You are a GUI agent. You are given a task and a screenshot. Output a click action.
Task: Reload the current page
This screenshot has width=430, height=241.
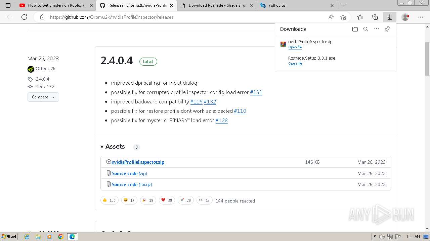24,17
